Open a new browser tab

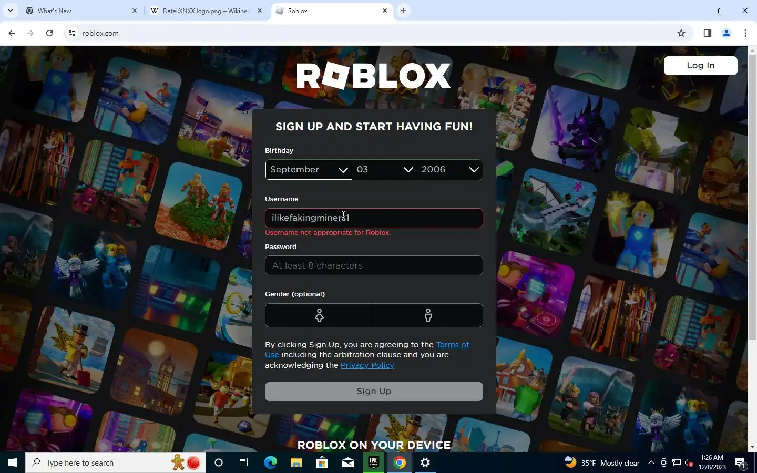coord(403,11)
